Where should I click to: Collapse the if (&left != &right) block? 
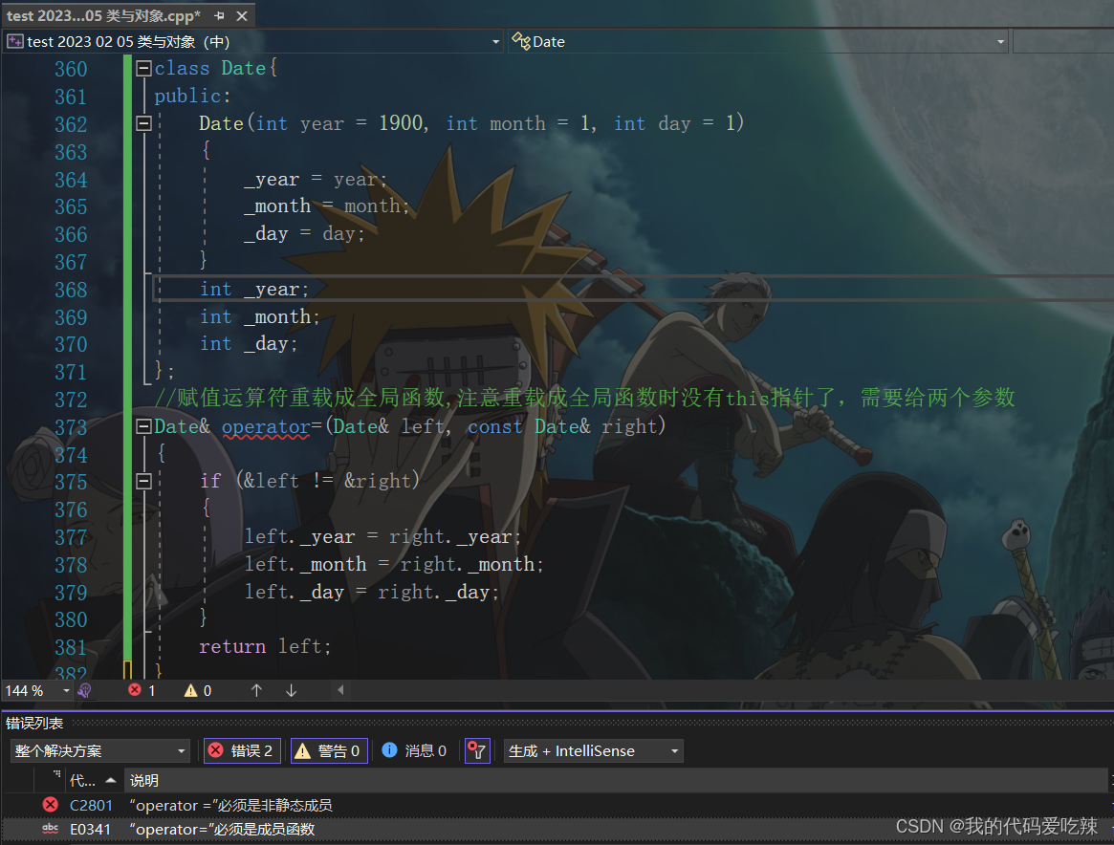coord(143,482)
